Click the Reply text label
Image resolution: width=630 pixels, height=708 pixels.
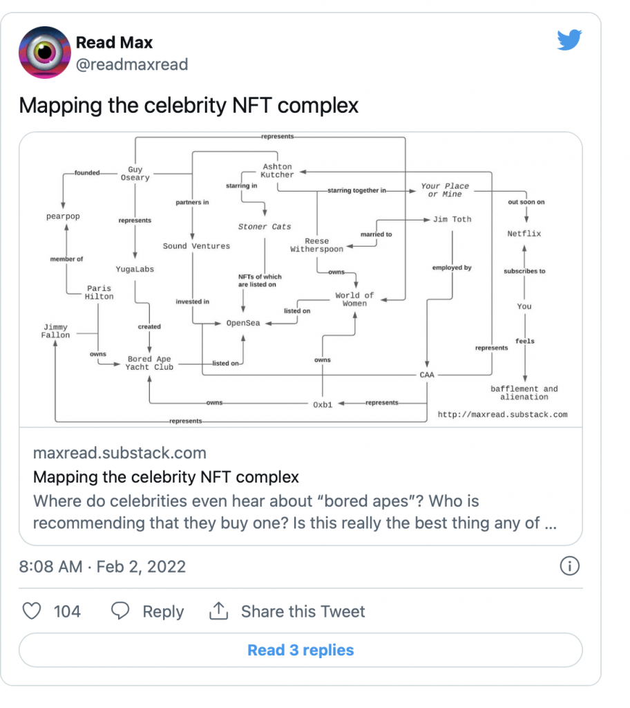click(163, 611)
